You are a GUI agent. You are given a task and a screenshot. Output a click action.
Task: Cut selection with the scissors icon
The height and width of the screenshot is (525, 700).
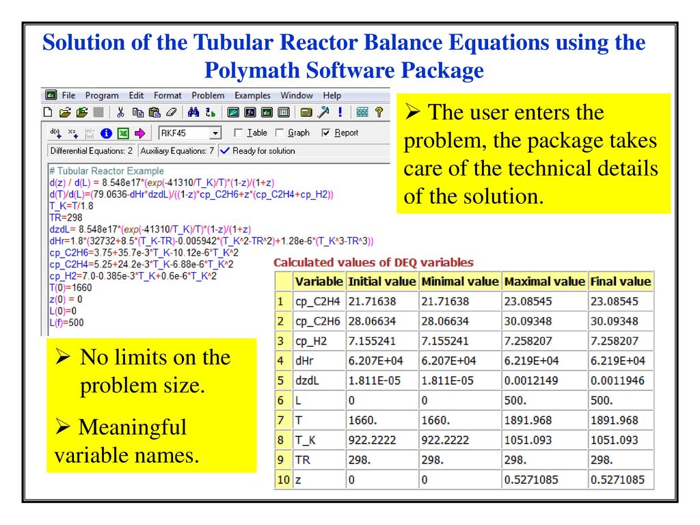coord(120,113)
